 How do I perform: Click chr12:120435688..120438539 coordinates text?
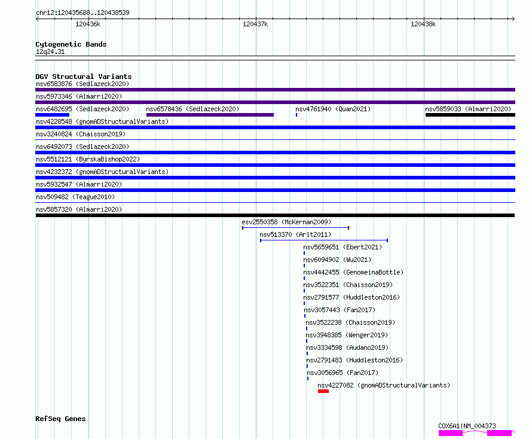pyautogui.click(x=82, y=13)
